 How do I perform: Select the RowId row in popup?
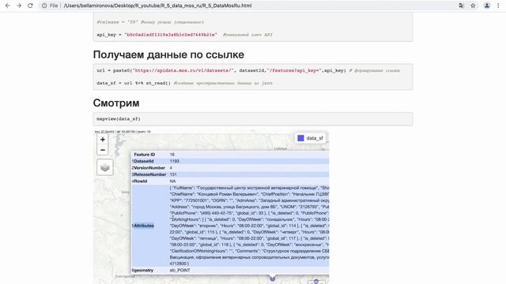pyautogui.click(x=230, y=181)
